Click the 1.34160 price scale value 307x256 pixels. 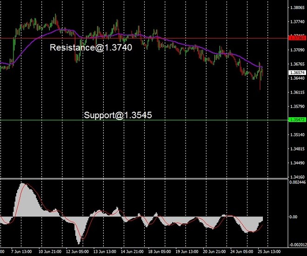(x=297, y=177)
